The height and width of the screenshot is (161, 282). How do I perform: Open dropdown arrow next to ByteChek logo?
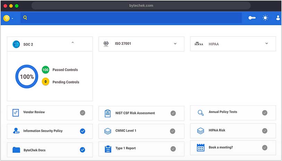pos(12,18)
